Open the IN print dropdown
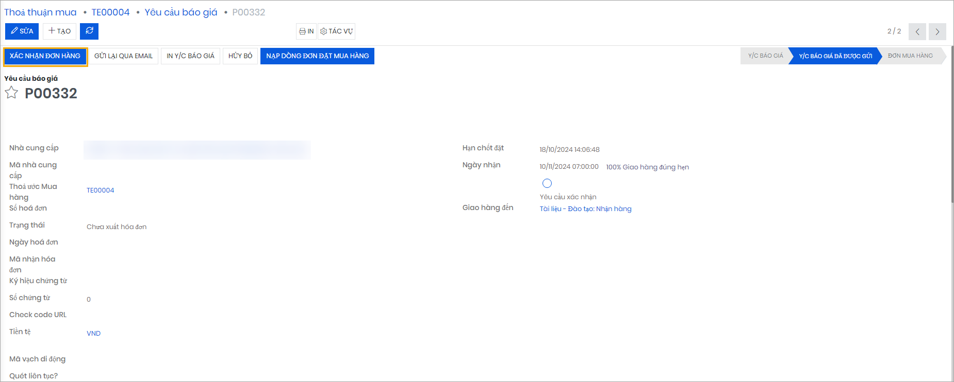The image size is (954, 382). (x=306, y=31)
